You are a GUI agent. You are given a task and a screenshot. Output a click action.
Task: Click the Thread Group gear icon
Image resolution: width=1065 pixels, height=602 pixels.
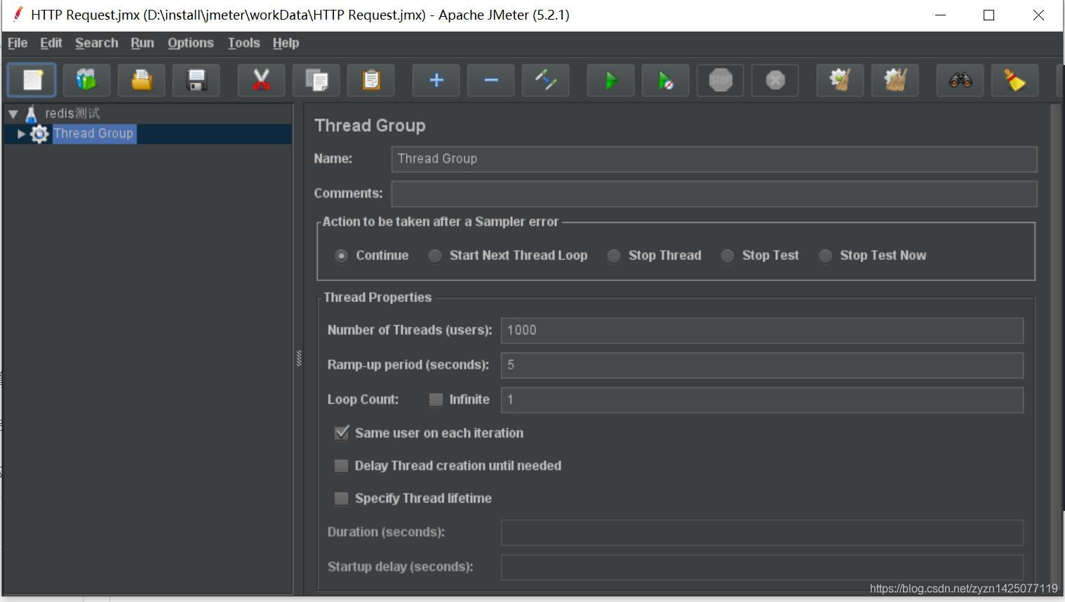pos(39,134)
